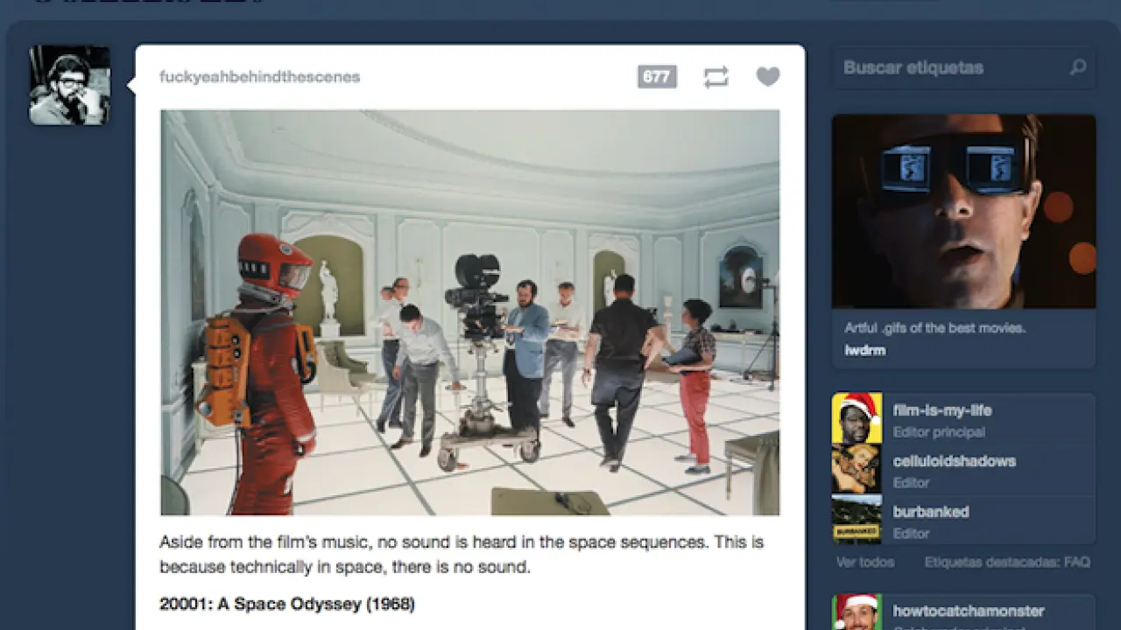1121x630 pixels.
Task: Open the 677 notes counter
Action: (657, 77)
